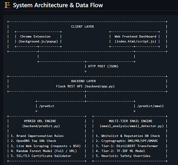Click '(email_analysis/email_detector.py)' text
Image resolution: width=178 pixels, height=165 pixels.
click(132, 126)
